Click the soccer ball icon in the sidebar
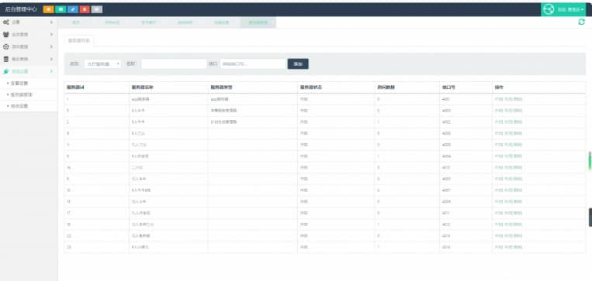Viewport: 592px width, 281px height. (6, 46)
